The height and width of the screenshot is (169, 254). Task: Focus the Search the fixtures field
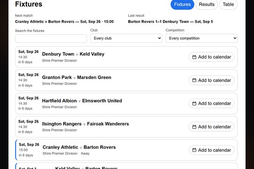point(51,38)
